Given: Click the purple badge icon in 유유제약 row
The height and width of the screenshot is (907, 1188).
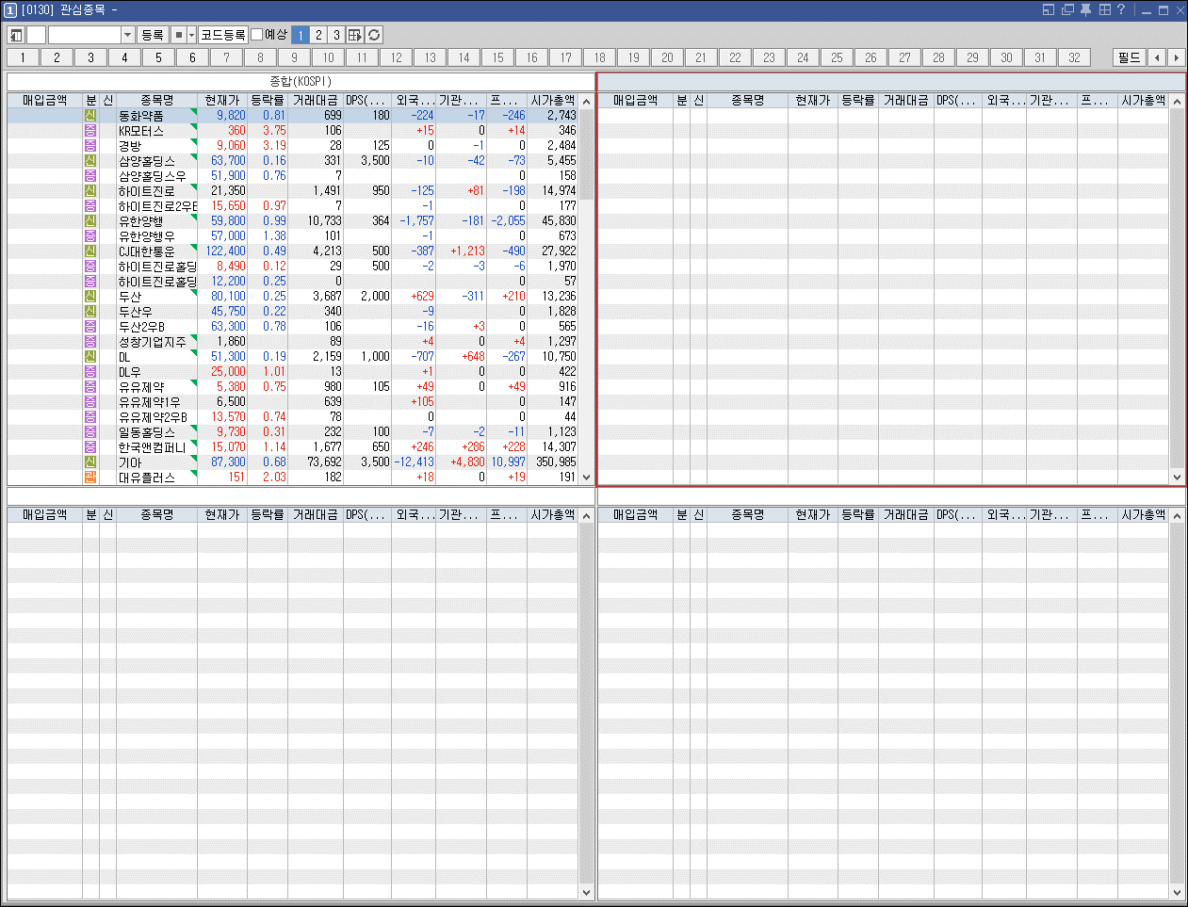Looking at the screenshot, I should 90,386.
